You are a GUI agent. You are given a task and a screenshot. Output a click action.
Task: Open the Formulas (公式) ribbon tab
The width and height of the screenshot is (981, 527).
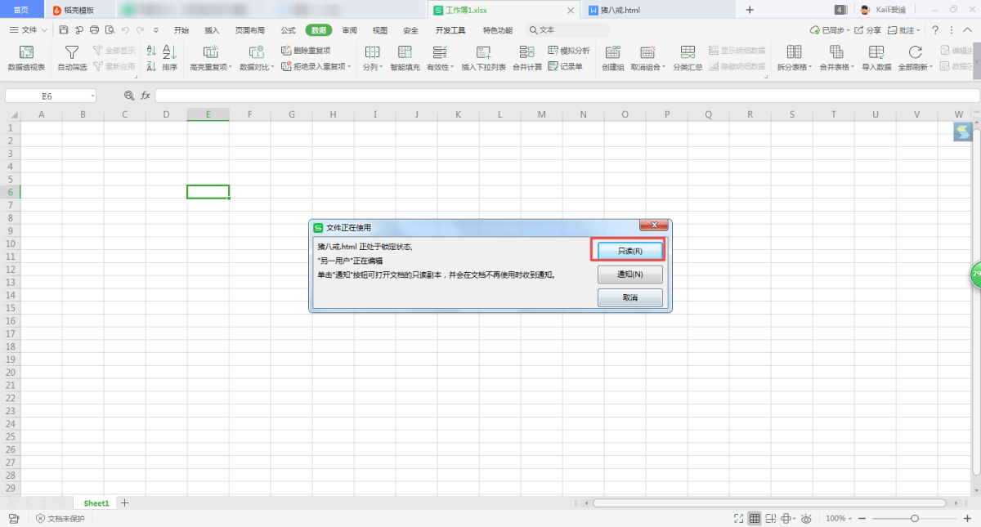[288, 30]
